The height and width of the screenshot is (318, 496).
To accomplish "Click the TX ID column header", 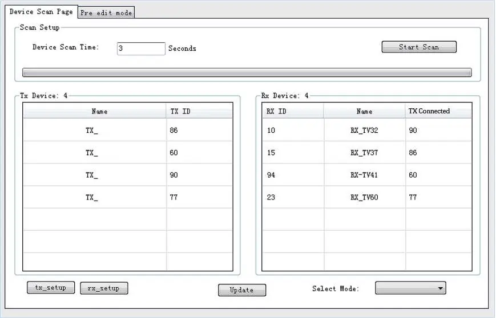I will [x=199, y=111].
